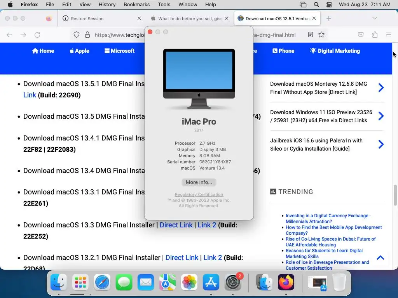Screen dimensions: 398x298
Task: Expand the Monterey 12.6.8 article chevron
Action: (381, 88)
